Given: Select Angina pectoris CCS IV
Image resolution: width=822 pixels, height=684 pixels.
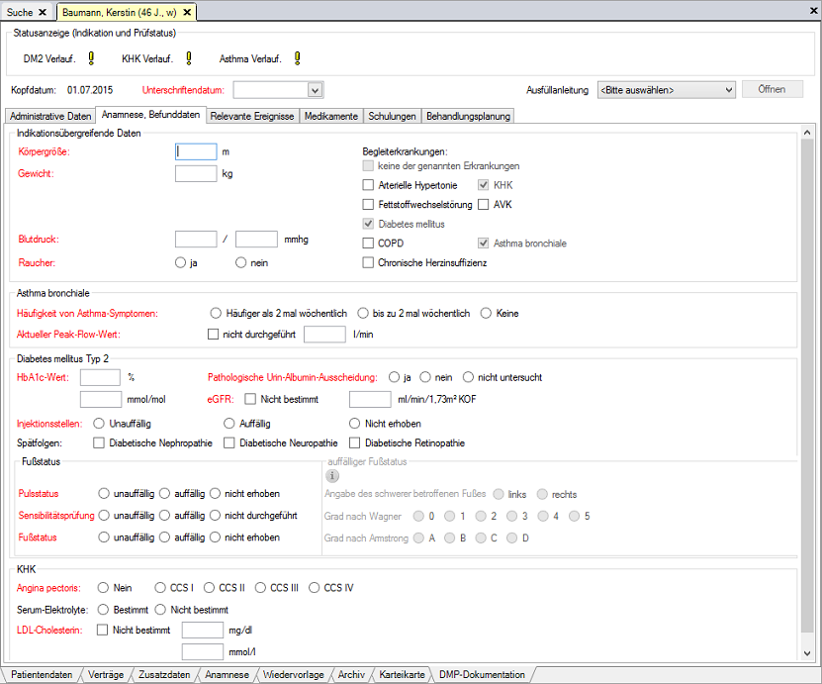Looking at the screenshot, I should (x=314, y=588).
